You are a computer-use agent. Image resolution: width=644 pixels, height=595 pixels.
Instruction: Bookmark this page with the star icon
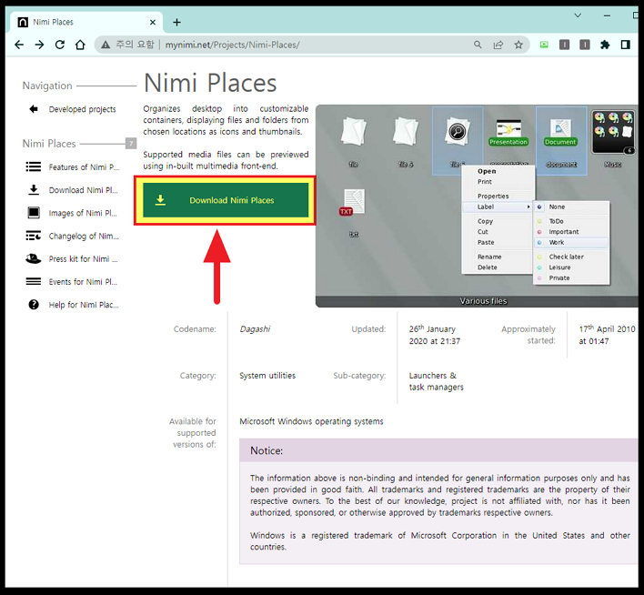point(518,45)
